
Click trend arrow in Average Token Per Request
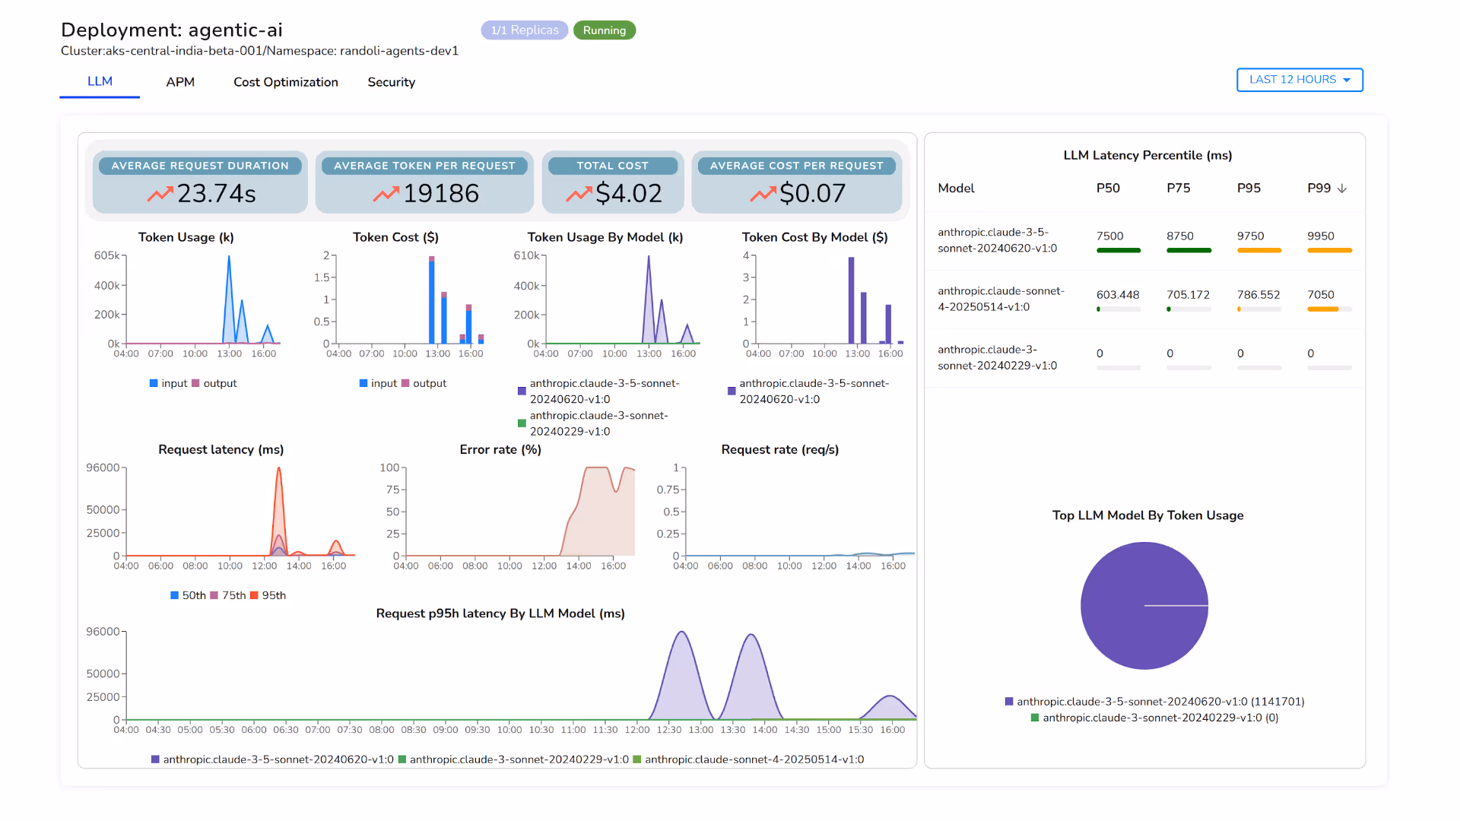point(386,195)
